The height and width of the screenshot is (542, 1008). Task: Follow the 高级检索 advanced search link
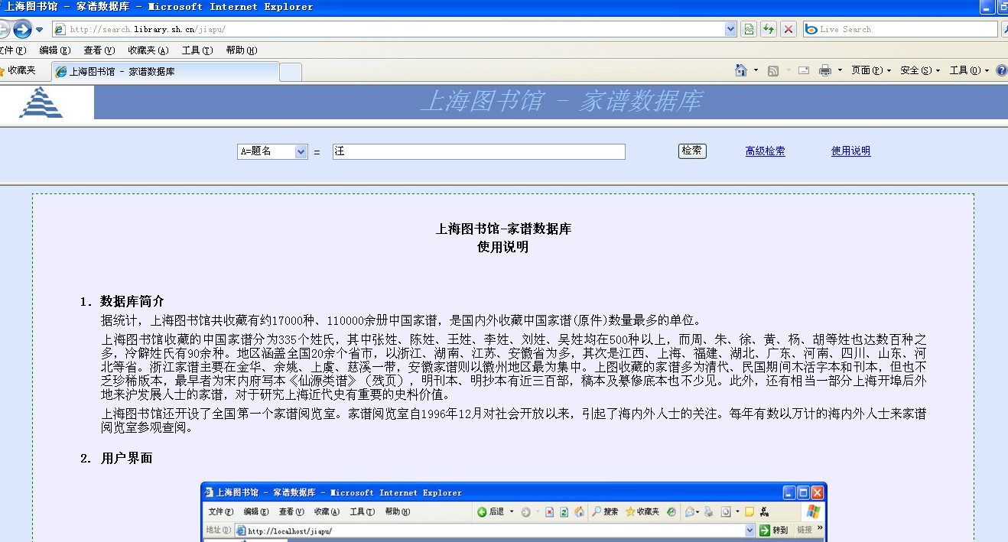pos(765,151)
